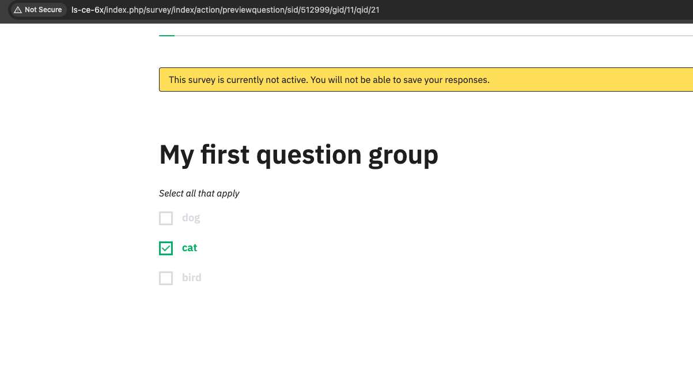Click the Not Secure warning triangle icon

[18, 10]
